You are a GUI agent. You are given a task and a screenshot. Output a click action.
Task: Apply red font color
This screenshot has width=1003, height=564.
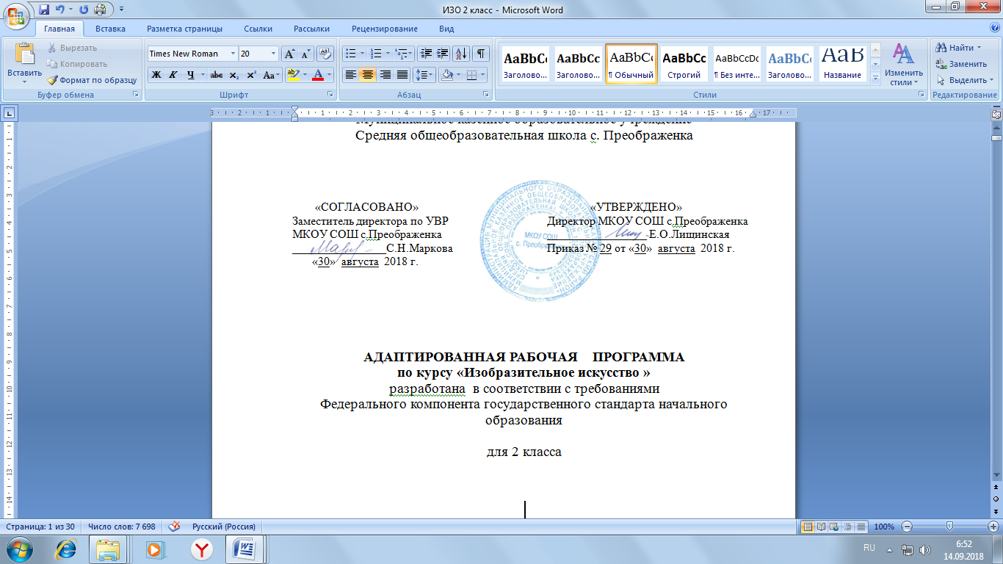pyautogui.click(x=318, y=75)
